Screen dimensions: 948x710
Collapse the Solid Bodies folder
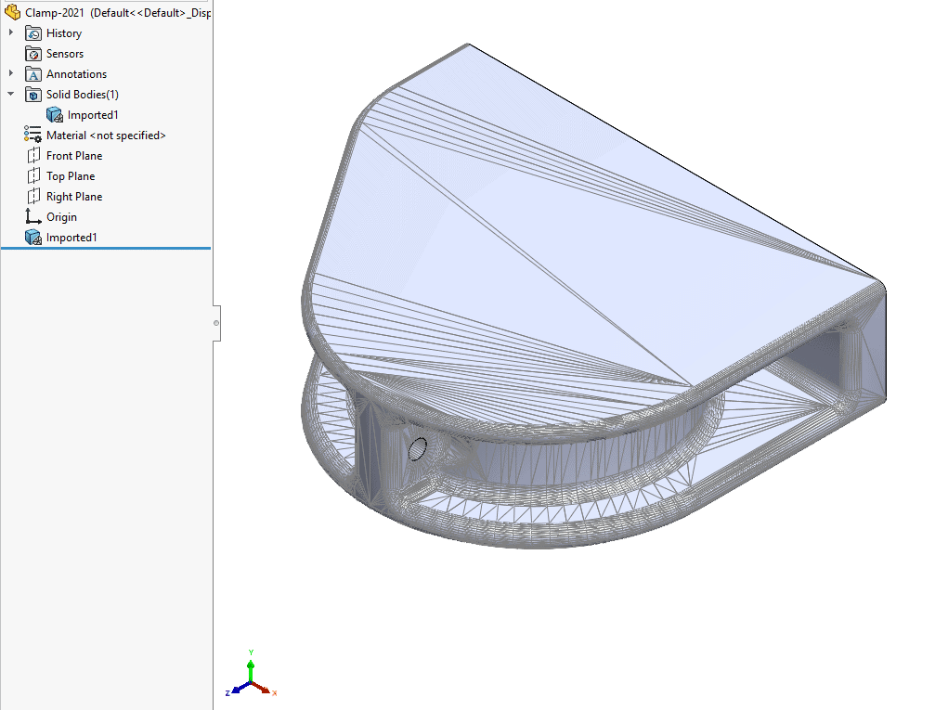point(9,94)
